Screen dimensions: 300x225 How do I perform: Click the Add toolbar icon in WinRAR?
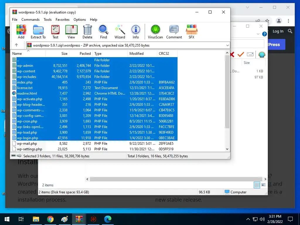[x=21, y=32]
